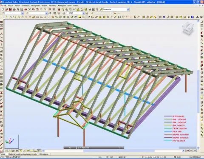Click the BAL 100x200 legend entry
Screen dimensions: 204x159
pos(179,119)
